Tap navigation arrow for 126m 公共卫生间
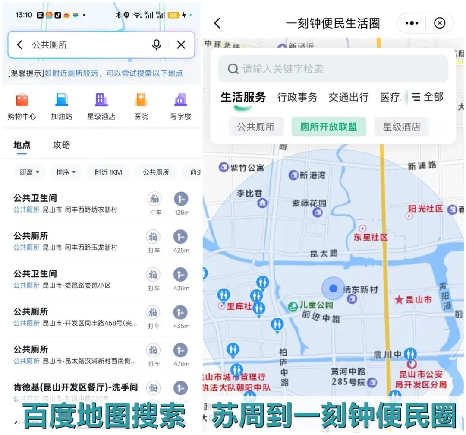 (x=181, y=199)
